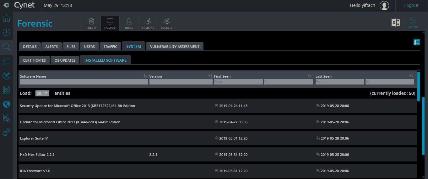Toggle sort order on Last Seen column
This screenshot has width=428, height=179.
[411, 76]
